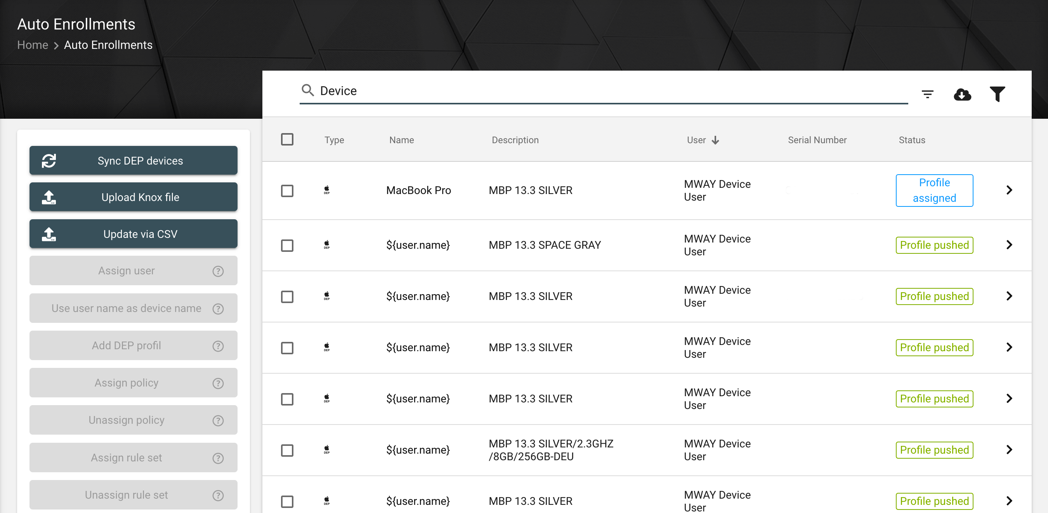Click the Device search input field

click(x=604, y=91)
